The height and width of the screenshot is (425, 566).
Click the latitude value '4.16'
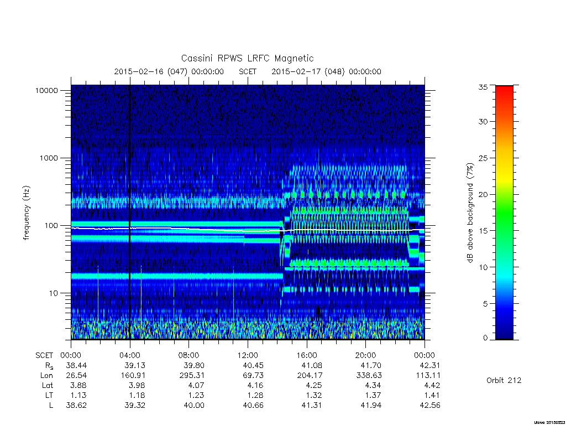[255, 385]
